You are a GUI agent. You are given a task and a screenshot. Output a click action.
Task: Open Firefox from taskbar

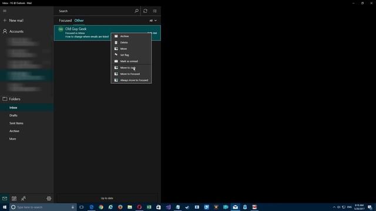click(x=120, y=207)
